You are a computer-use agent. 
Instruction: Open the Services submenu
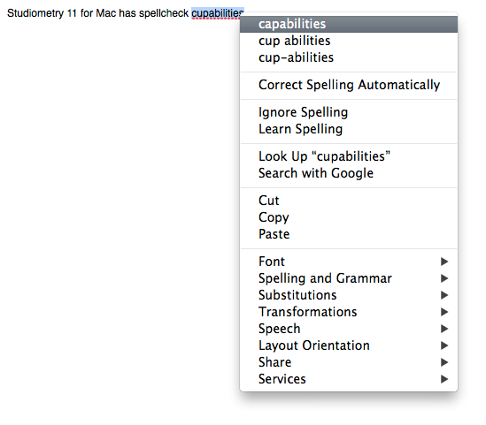coord(349,379)
